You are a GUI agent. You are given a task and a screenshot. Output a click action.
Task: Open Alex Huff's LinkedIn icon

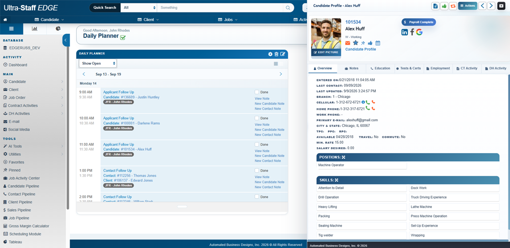pyautogui.click(x=404, y=32)
